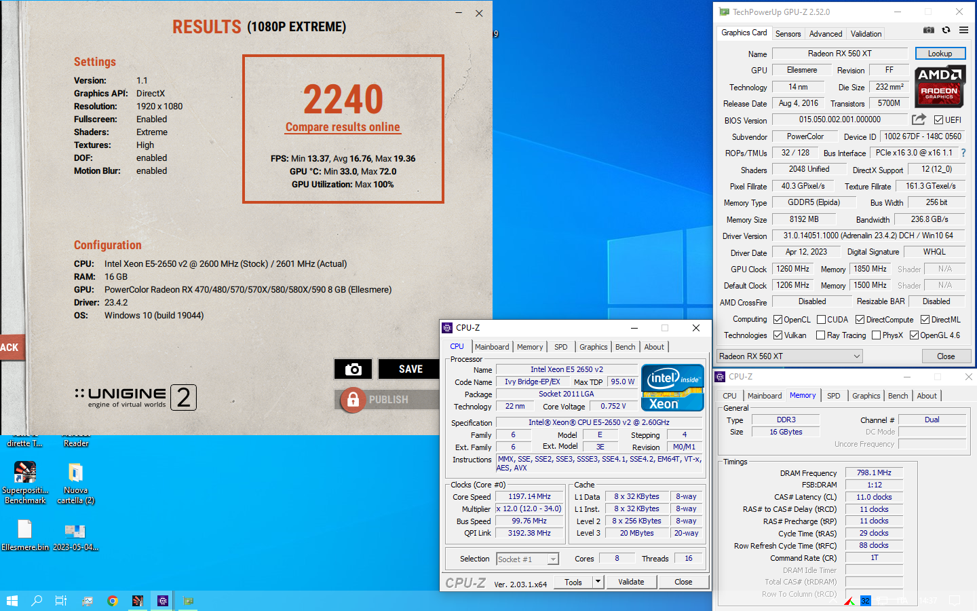
Task: Click the taskbar search magnifier
Action: coord(37,601)
